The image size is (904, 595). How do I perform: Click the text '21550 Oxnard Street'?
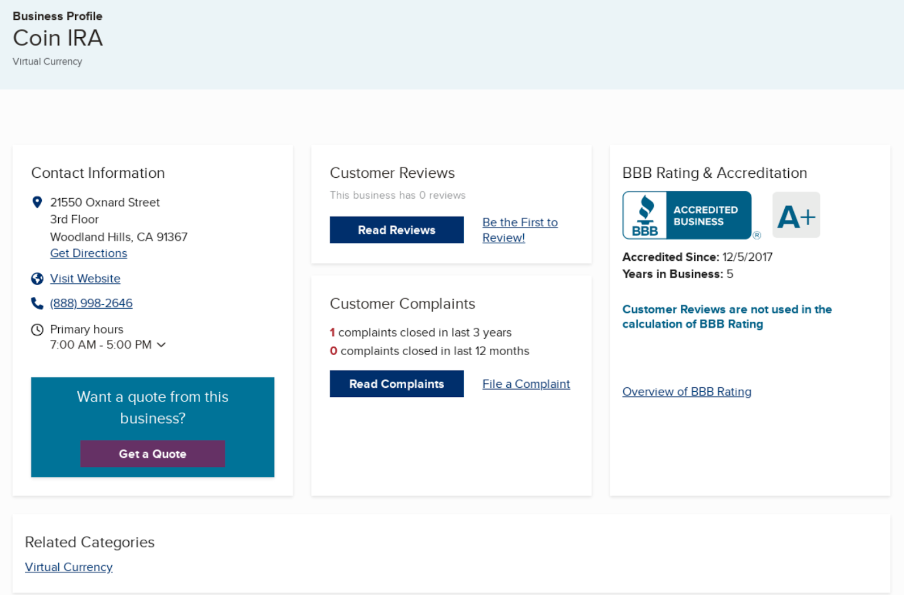pyautogui.click(x=105, y=202)
